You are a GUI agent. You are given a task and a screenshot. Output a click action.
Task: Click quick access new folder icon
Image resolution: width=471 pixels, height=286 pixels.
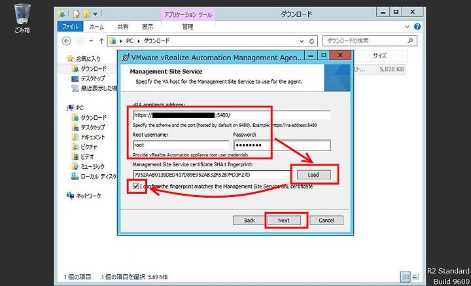[86, 14]
